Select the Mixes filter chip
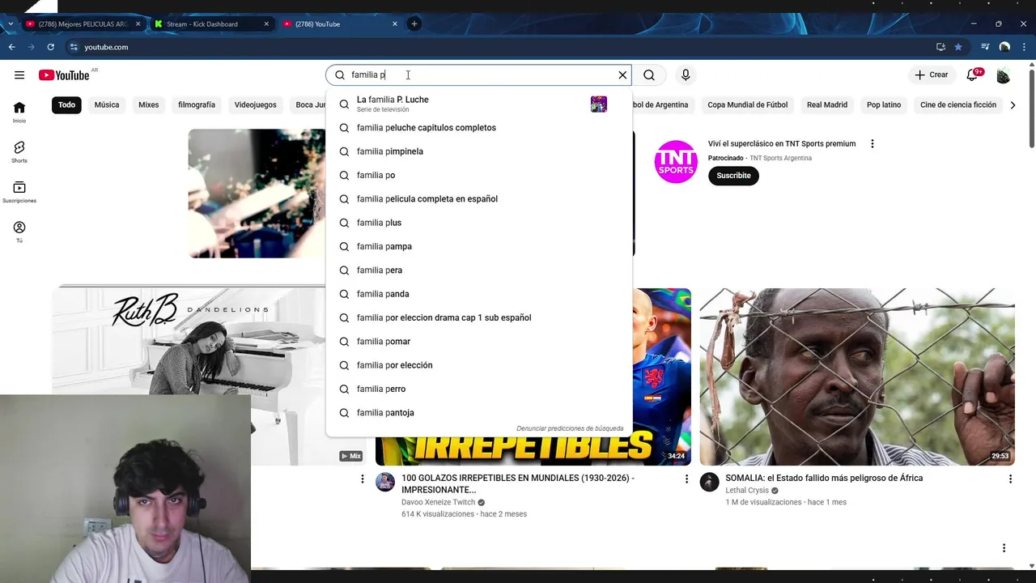Screen dimensions: 1036x583 149,104
